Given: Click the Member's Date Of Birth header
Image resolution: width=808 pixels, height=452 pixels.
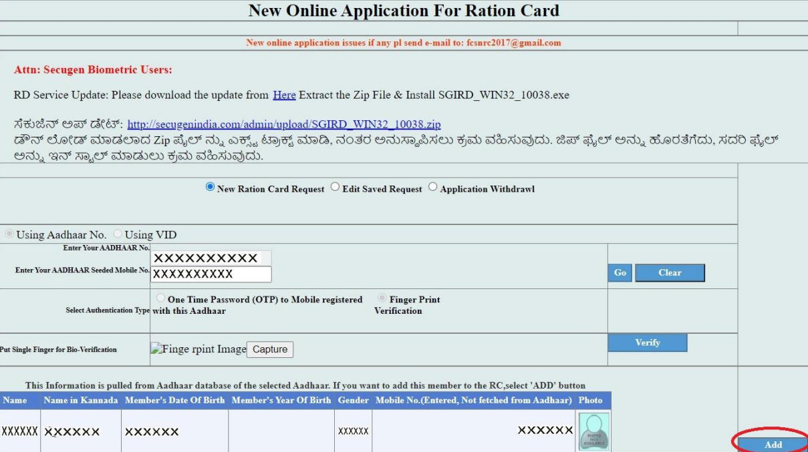Looking at the screenshot, I should [174, 401].
